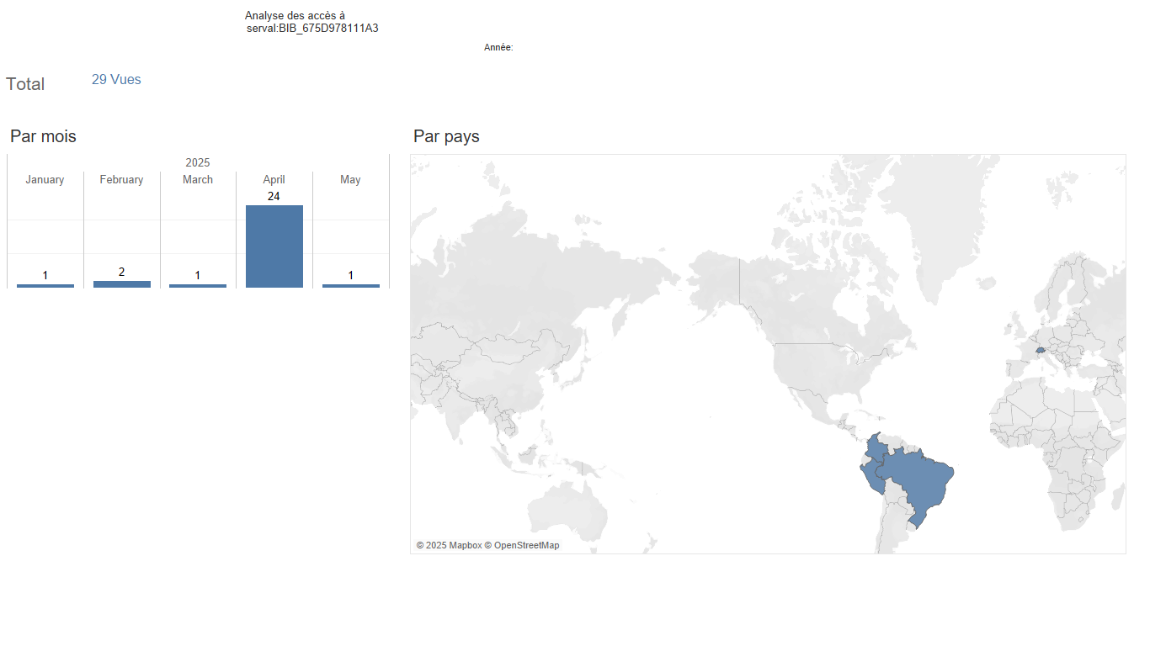Screen dimensions: 1150x646
Task: Click the serval:BIB_675D978111A3 identifier text
Action: point(312,28)
